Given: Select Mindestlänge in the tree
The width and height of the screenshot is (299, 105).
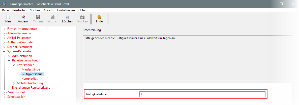Looking at the screenshot, I should pyautogui.click(x=31, y=69).
